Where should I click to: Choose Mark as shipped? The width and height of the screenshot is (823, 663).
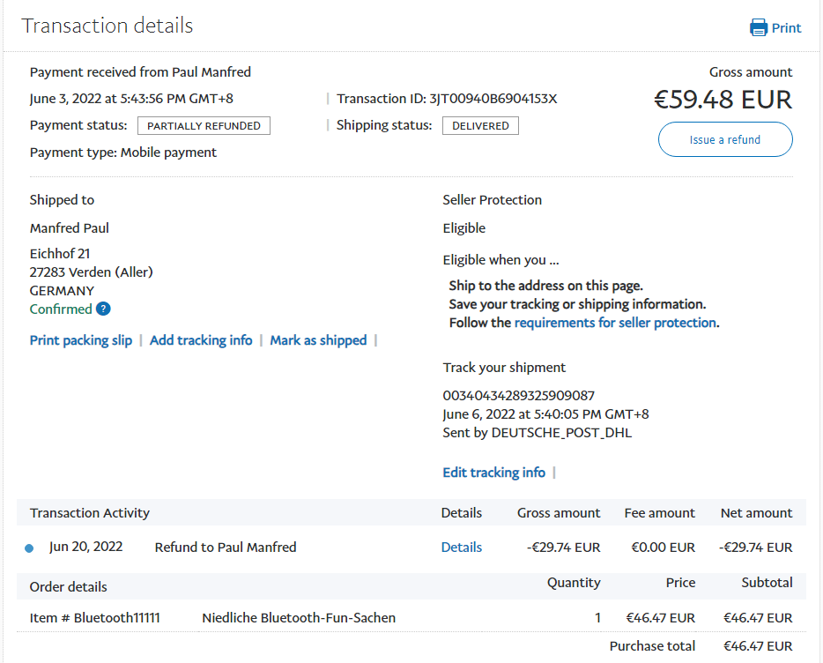[318, 340]
